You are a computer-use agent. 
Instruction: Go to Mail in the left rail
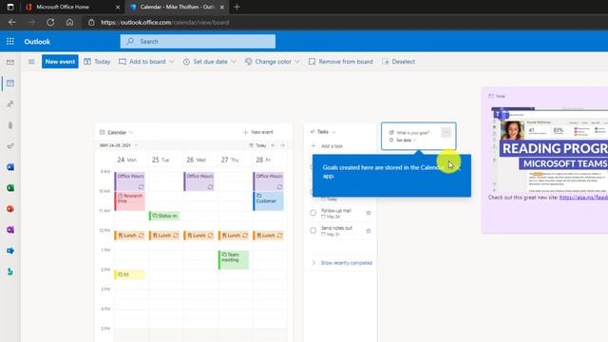10,62
